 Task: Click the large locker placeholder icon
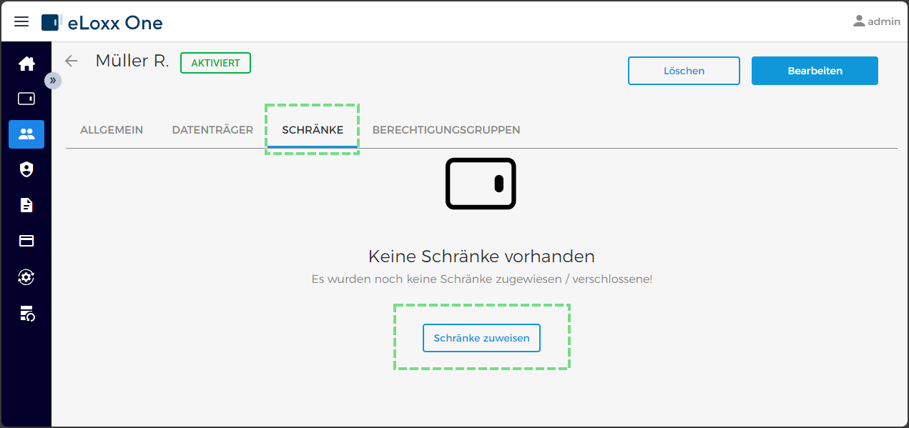[481, 184]
